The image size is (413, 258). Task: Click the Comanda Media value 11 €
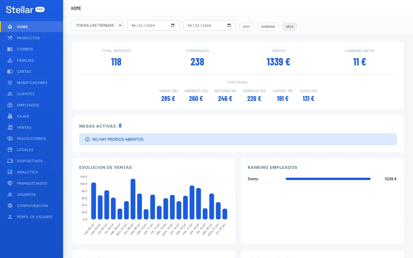pos(359,62)
